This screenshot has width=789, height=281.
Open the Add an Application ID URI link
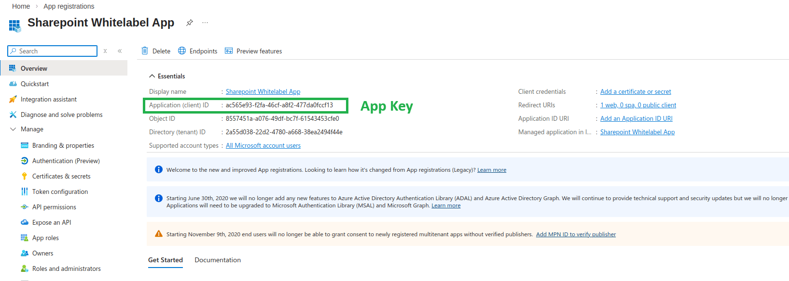(x=636, y=118)
